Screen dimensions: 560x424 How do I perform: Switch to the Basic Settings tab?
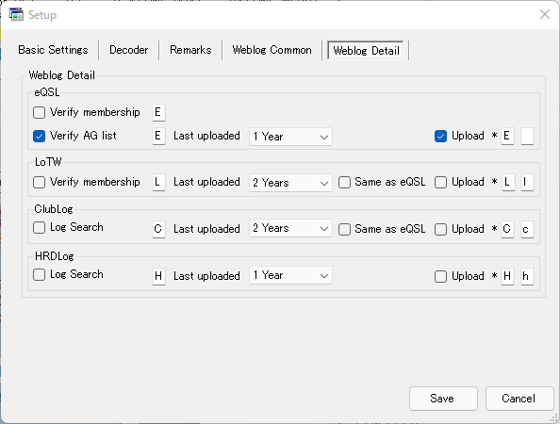point(53,50)
